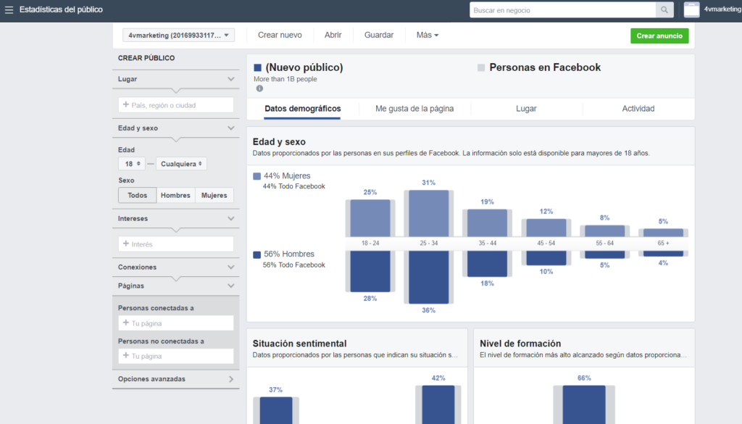Click Guardar in the toolbar
The height and width of the screenshot is (424, 742).
pos(379,36)
